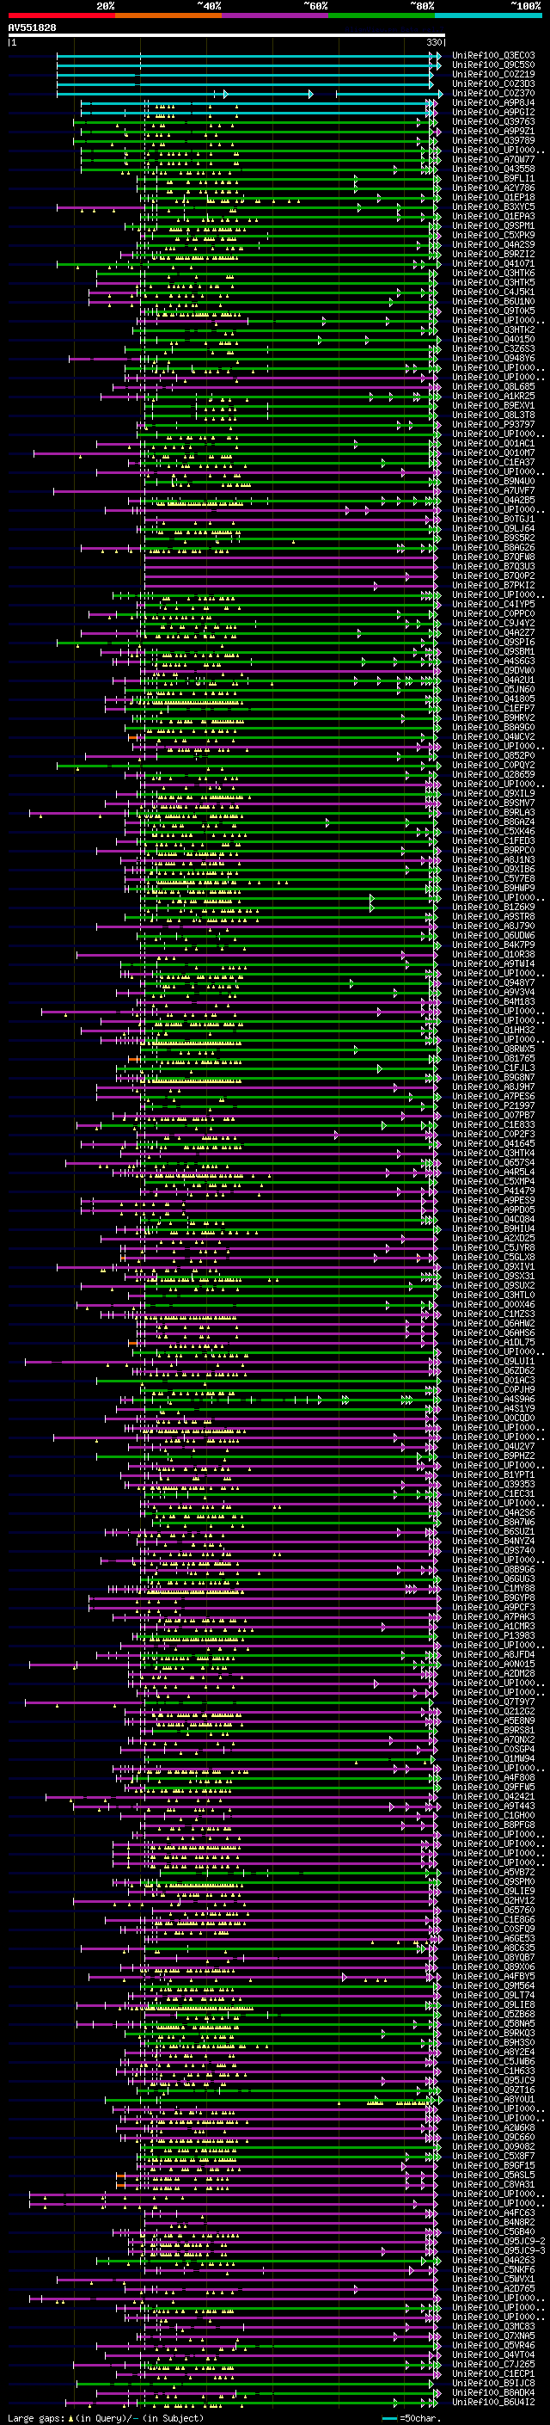Select the AV551828 query sequence label
The image size is (550, 2425).
pos(32,28)
